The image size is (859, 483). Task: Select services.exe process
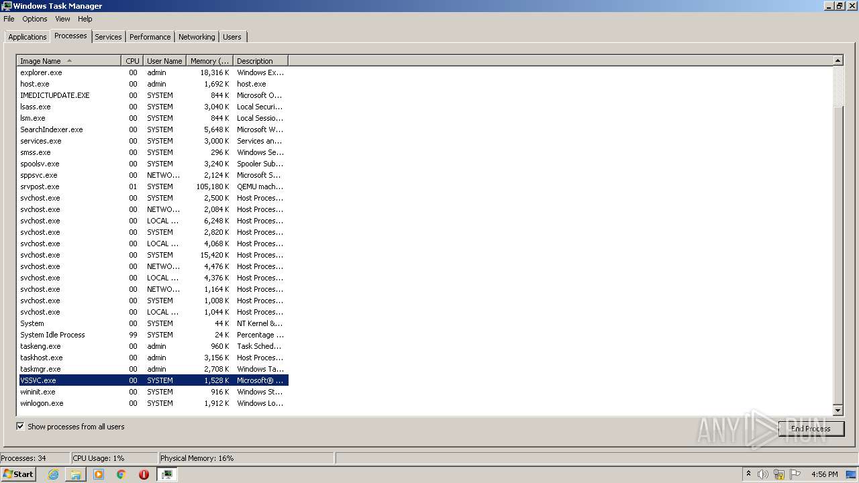[152, 141]
